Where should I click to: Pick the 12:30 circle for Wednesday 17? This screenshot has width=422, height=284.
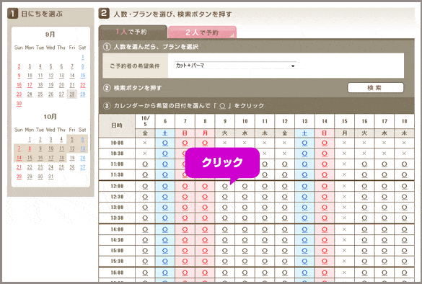(x=384, y=197)
